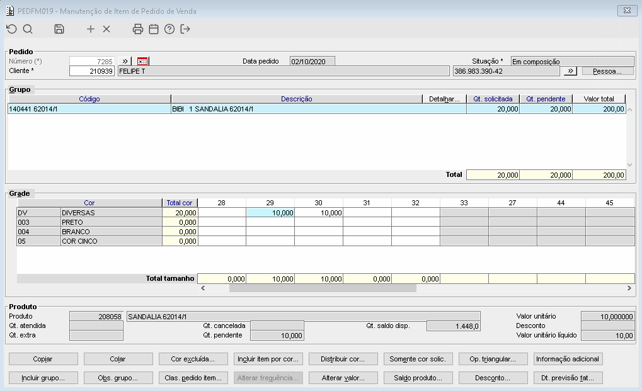Click the Detalhar... column header
This screenshot has height=391, width=642.
[x=444, y=99]
